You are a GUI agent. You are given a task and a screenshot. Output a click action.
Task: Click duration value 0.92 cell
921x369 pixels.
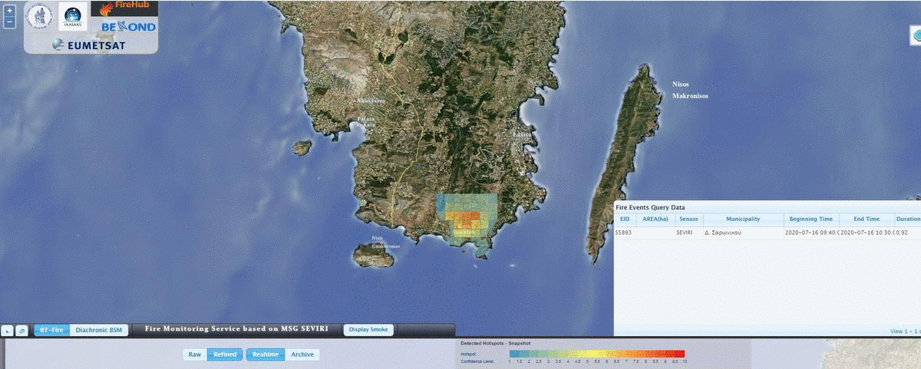pyautogui.click(x=908, y=232)
